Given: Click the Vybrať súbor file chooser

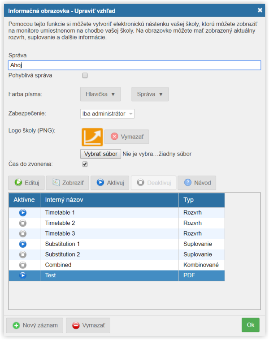Looking at the screenshot, I should point(100,154).
